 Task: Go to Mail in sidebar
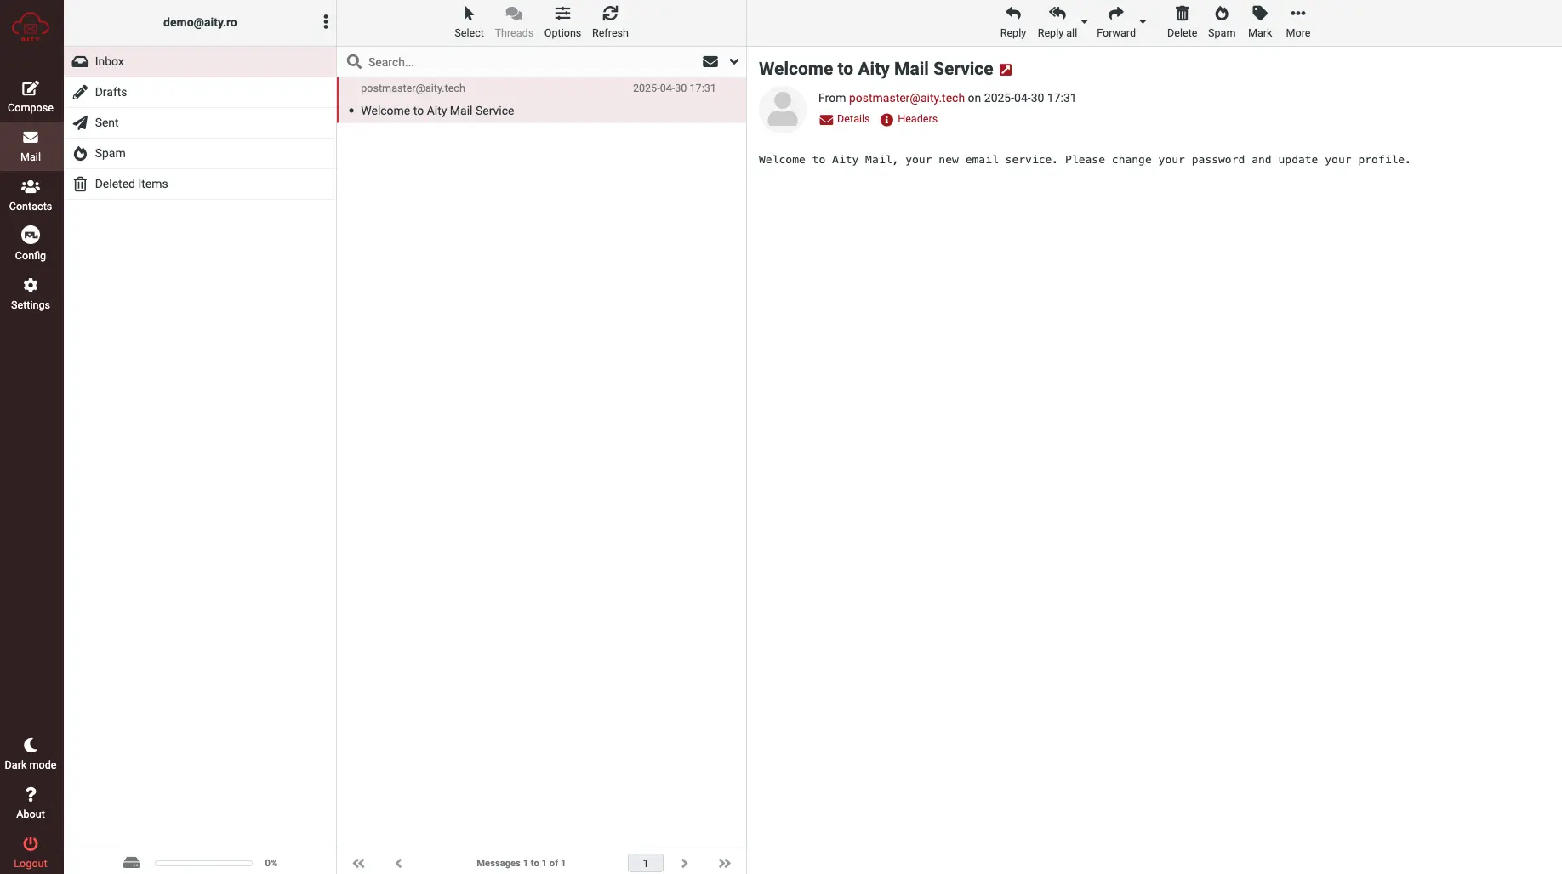coord(31,145)
